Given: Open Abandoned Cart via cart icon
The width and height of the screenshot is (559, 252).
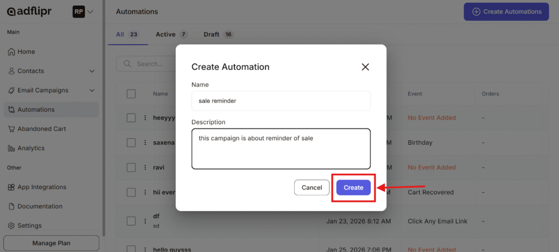Looking at the screenshot, I should point(11,129).
